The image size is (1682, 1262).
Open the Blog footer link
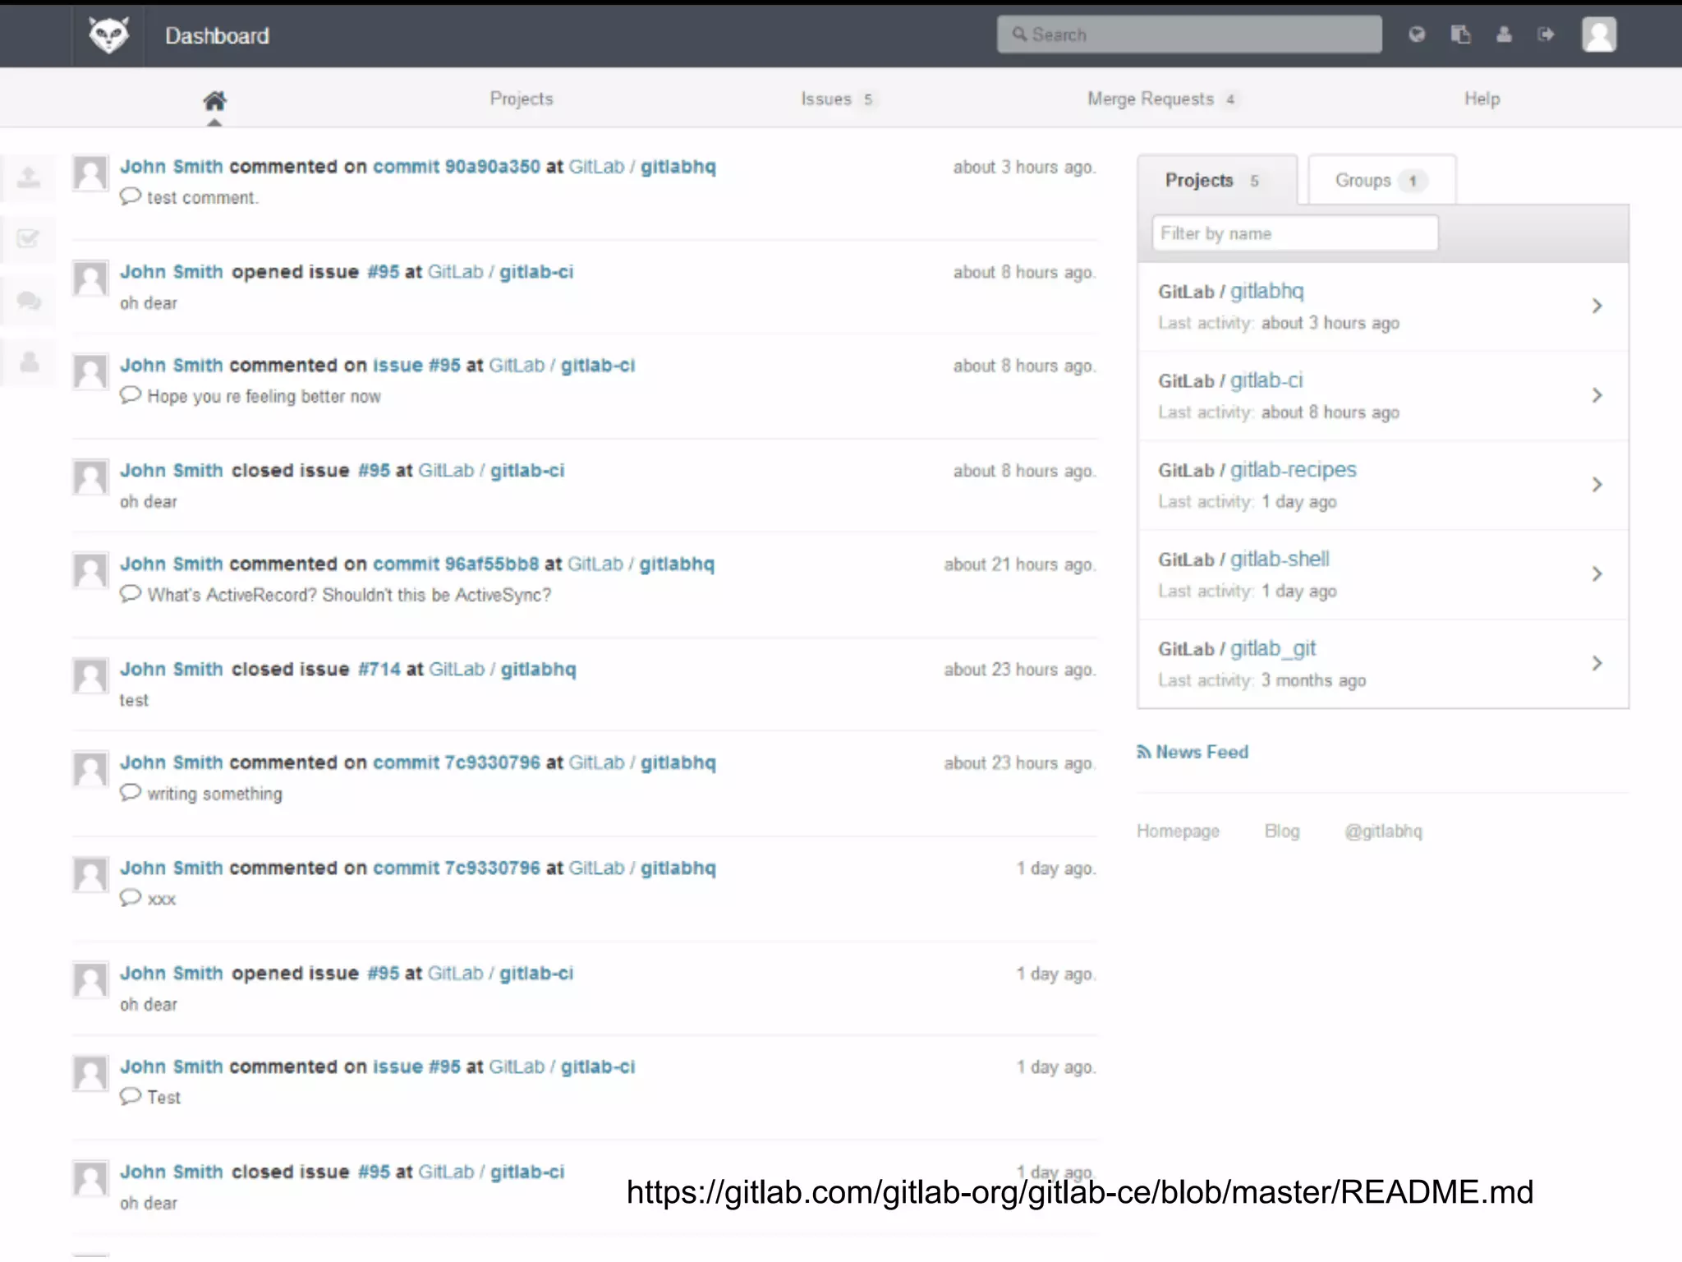tap(1282, 831)
